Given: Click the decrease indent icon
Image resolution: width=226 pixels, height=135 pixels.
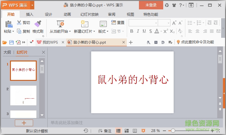Looking at the screenshot, I should 209,23.
